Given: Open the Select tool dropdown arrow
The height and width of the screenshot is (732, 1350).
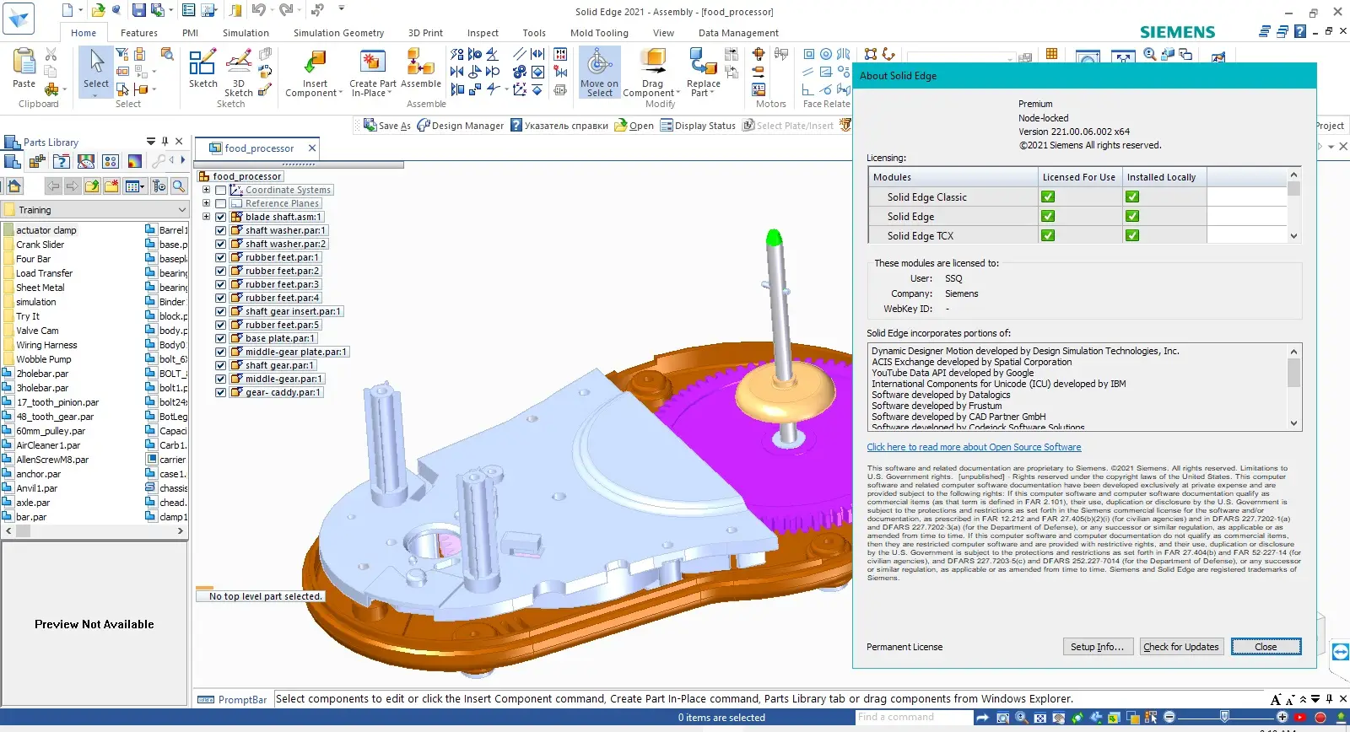Looking at the screenshot, I should point(96,94).
